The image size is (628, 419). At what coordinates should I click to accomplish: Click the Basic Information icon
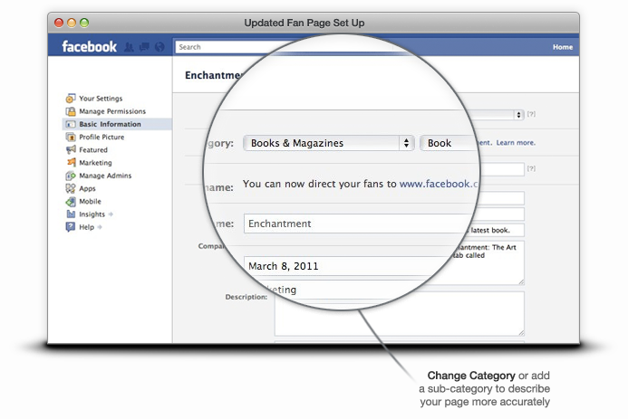71,124
